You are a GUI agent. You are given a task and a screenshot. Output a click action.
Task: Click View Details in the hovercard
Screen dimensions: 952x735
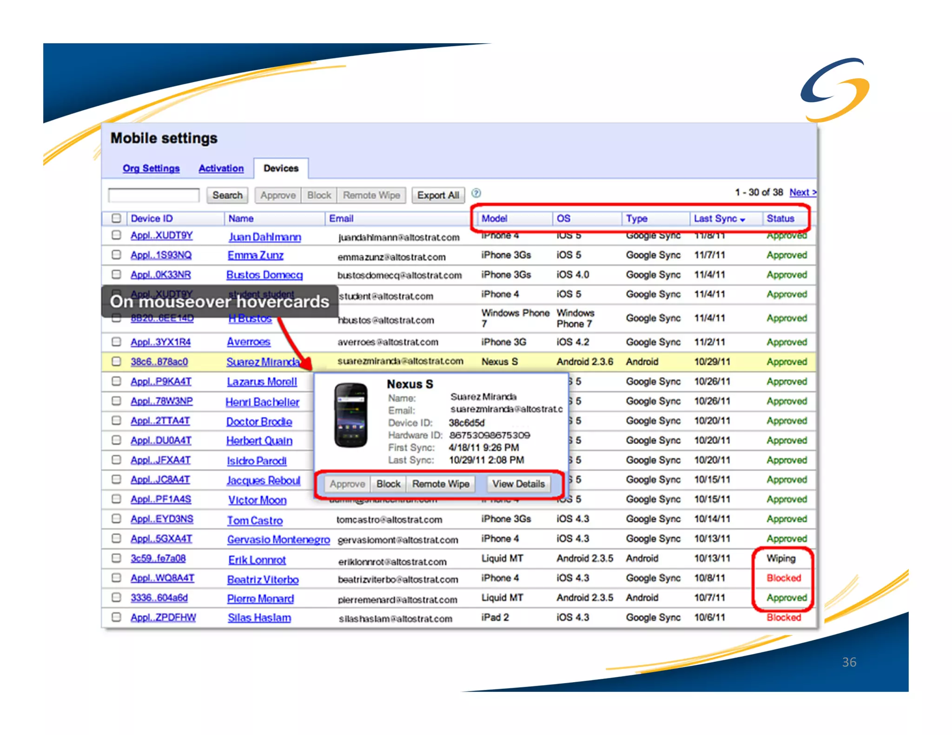(x=518, y=484)
